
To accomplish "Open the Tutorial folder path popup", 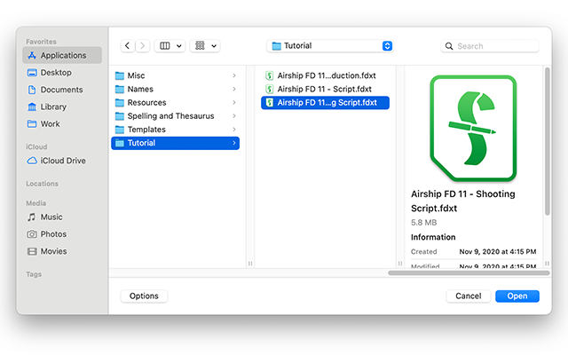I will (x=330, y=45).
